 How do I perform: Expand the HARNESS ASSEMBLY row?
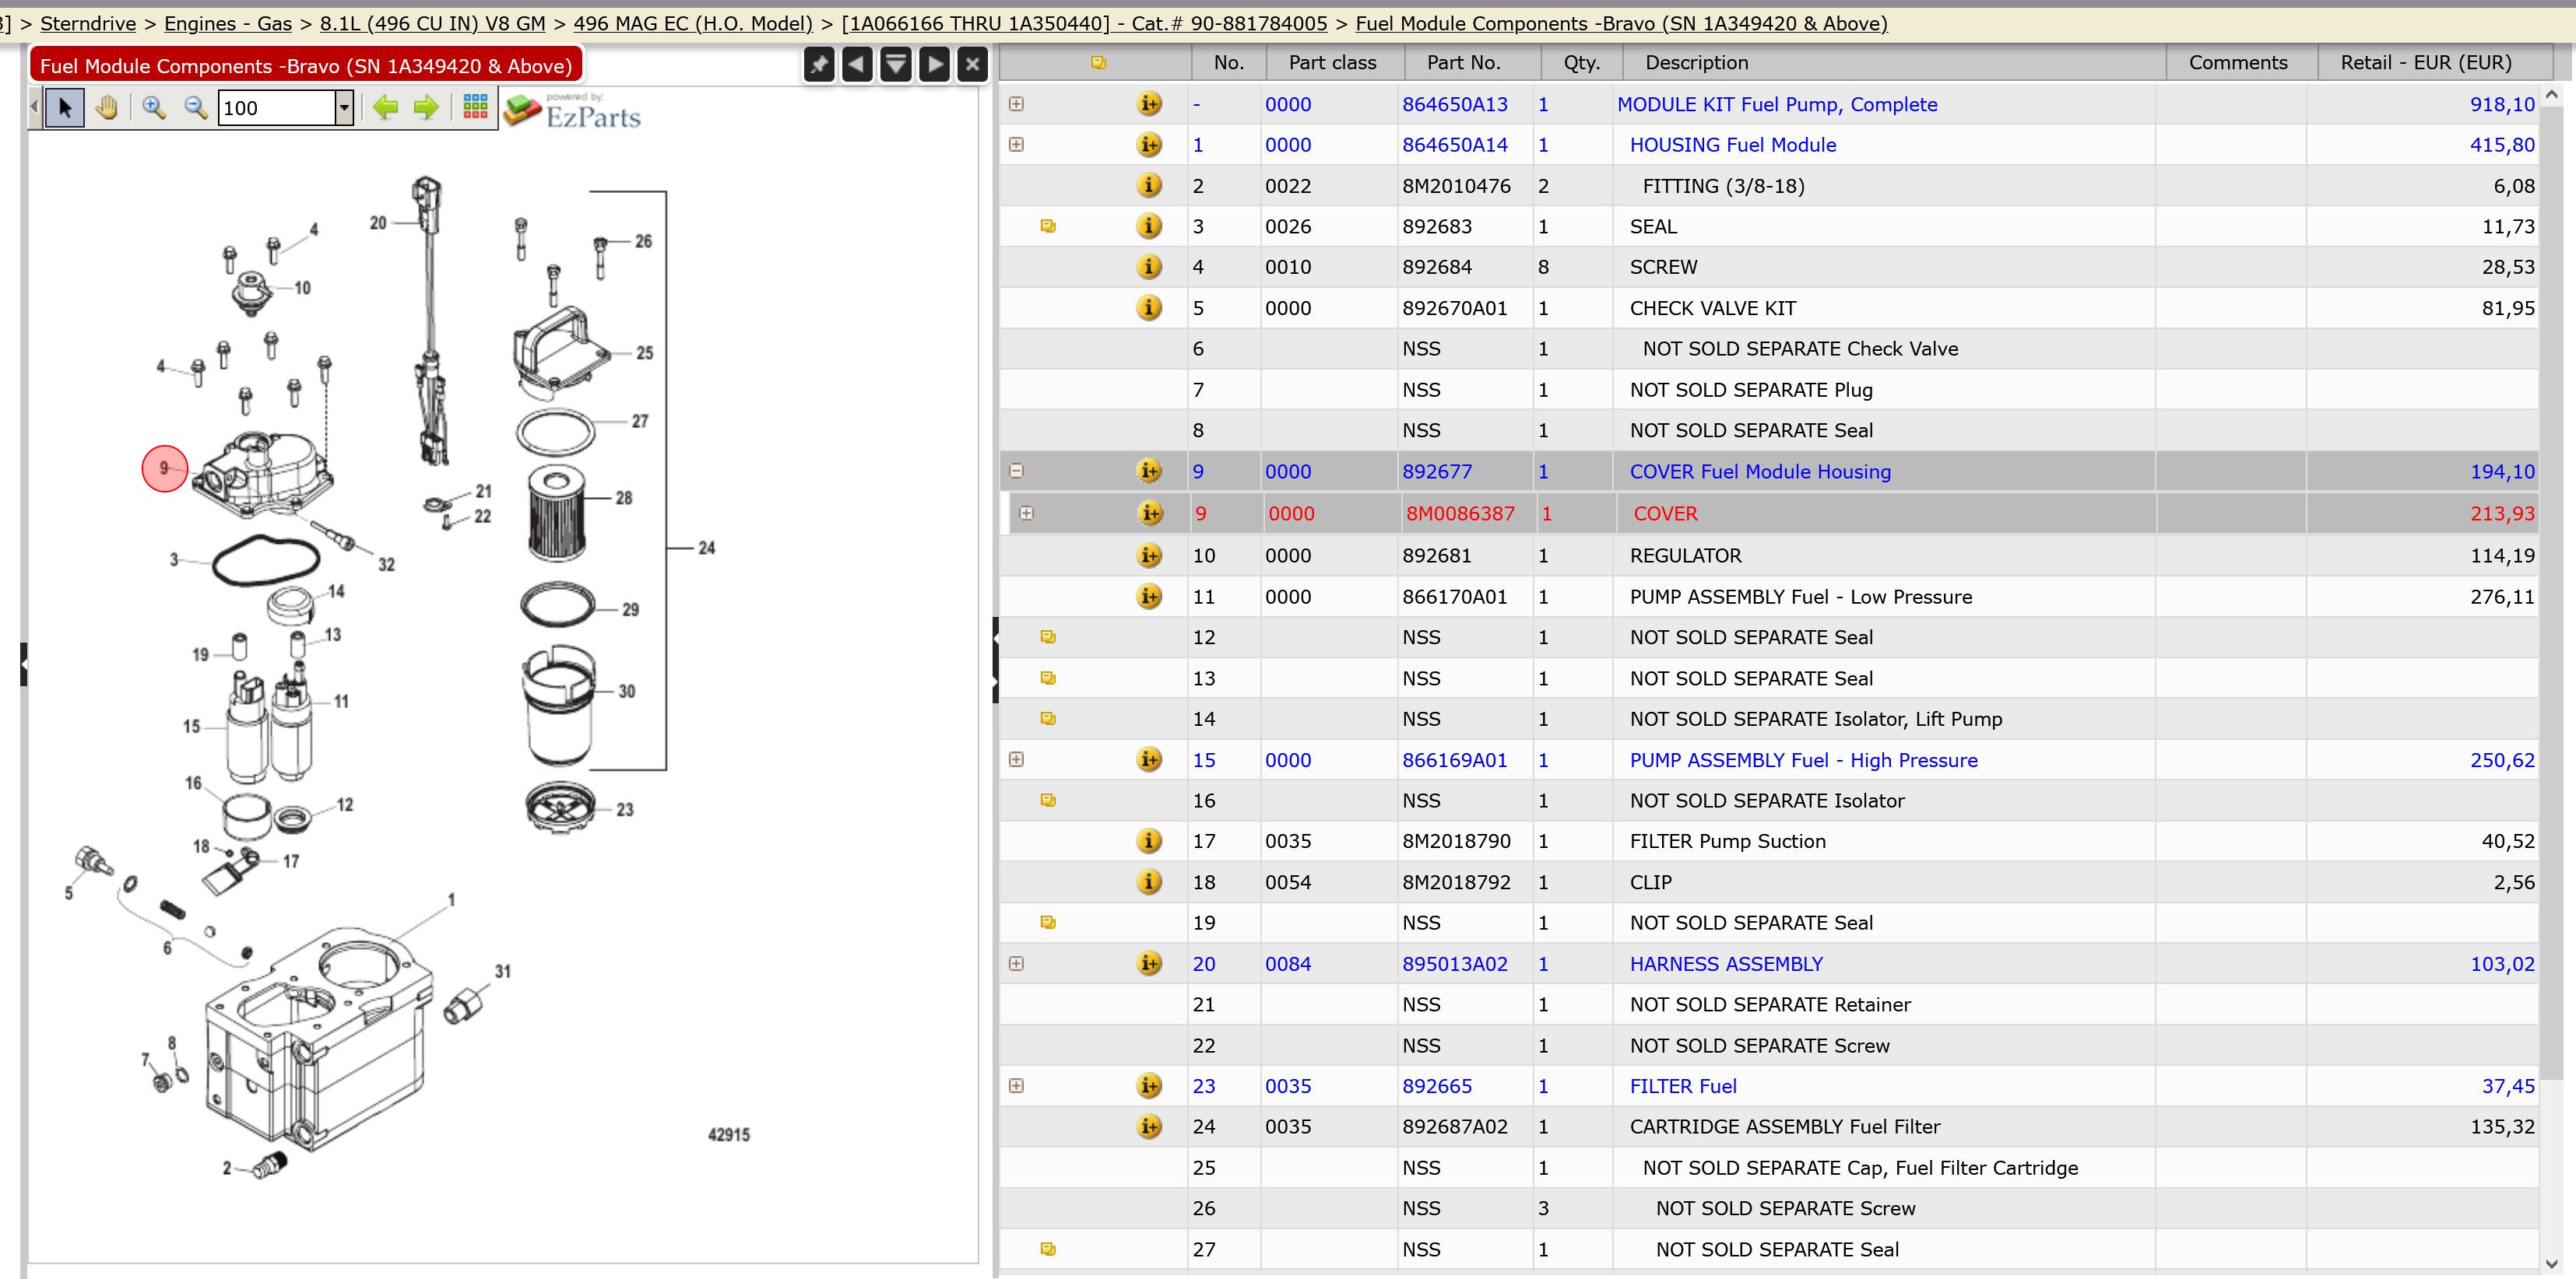[1016, 963]
